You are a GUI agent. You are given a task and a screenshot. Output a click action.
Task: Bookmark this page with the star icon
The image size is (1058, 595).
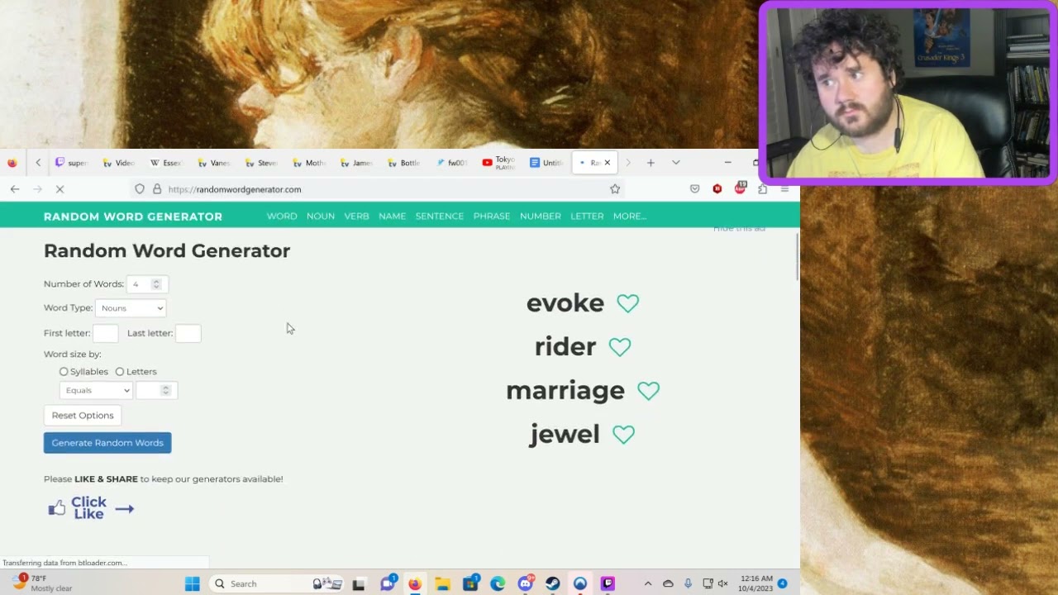coord(615,189)
